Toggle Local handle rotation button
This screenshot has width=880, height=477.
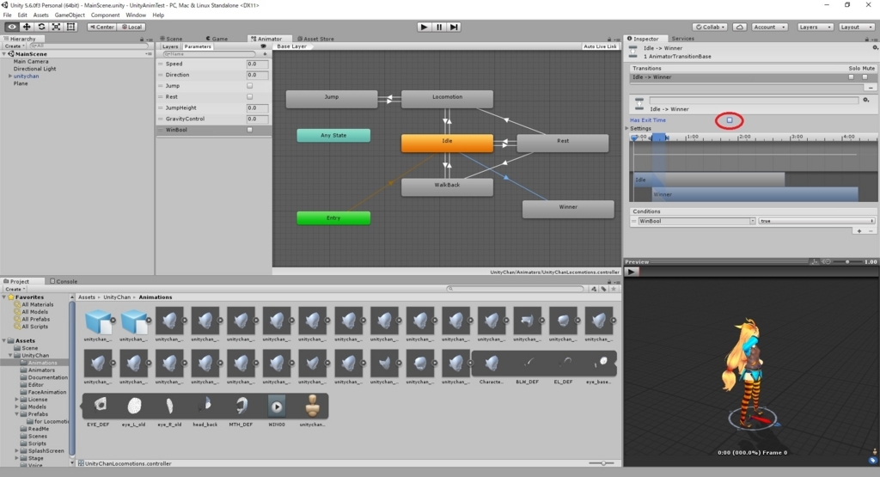131,27
